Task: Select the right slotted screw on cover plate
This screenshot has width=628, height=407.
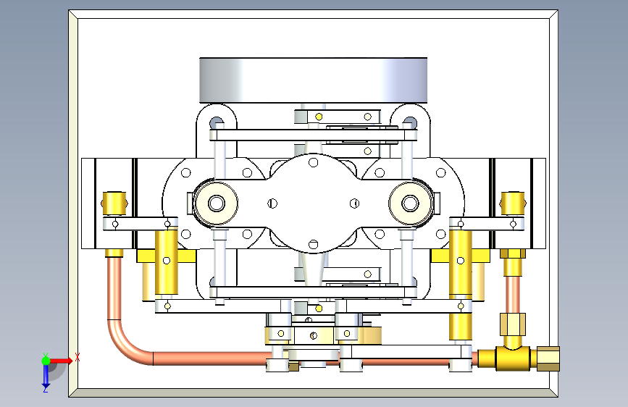Action: 354,204
